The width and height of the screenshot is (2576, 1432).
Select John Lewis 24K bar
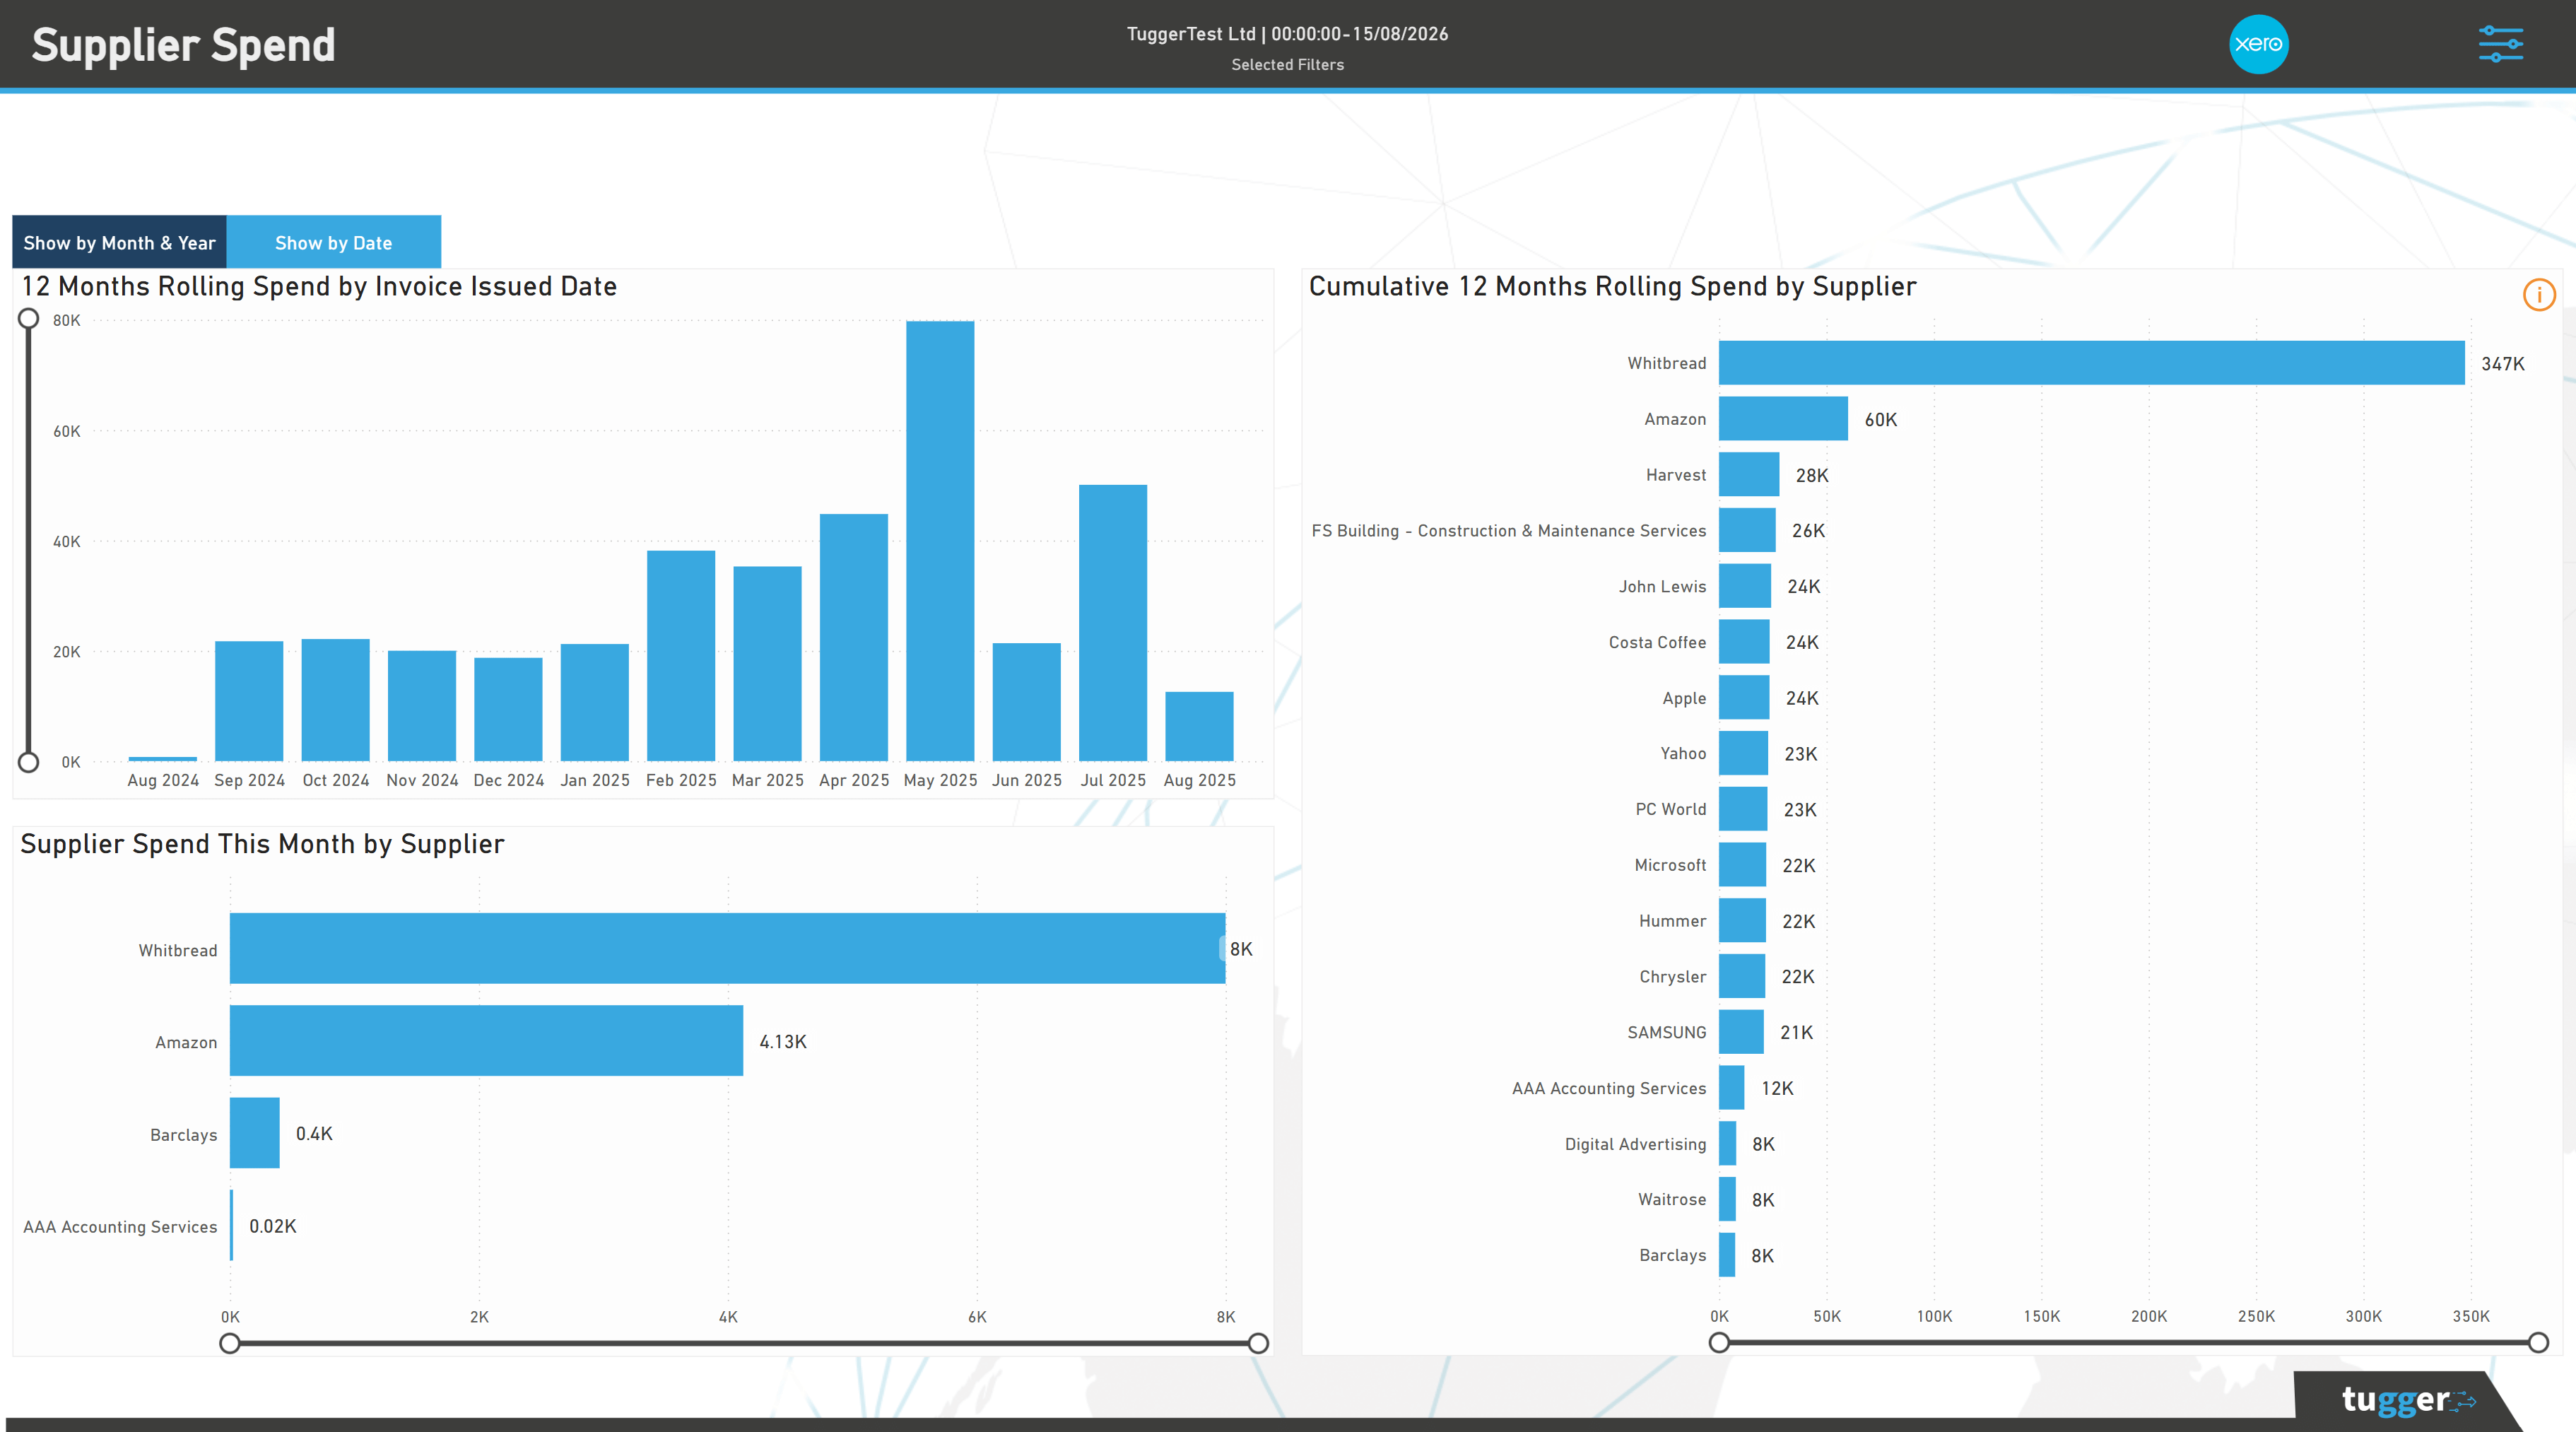tap(1745, 586)
